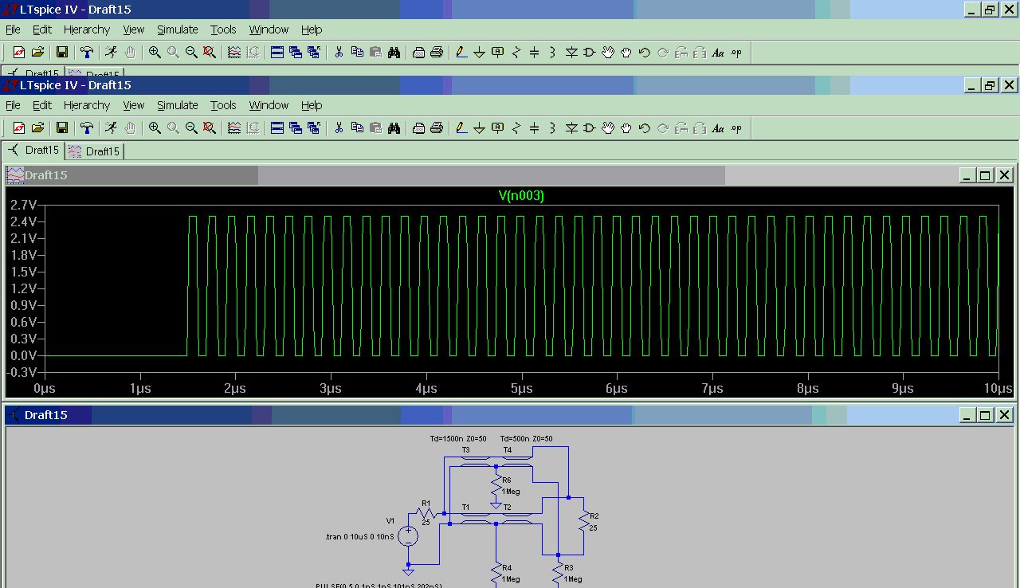This screenshot has width=1020, height=588.
Task: Select the Text 'Aa' tool in the front toolbar
Action: coord(717,128)
